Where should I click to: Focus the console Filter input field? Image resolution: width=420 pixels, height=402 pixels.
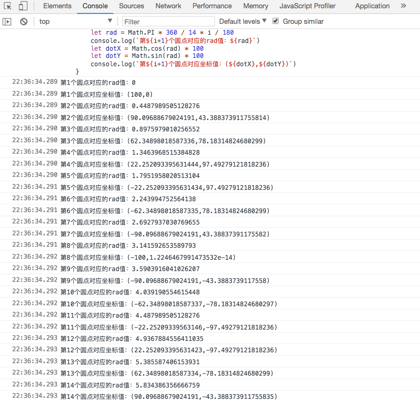168,22
